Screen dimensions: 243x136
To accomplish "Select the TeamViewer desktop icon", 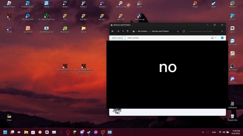I will (x=232, y=42).
